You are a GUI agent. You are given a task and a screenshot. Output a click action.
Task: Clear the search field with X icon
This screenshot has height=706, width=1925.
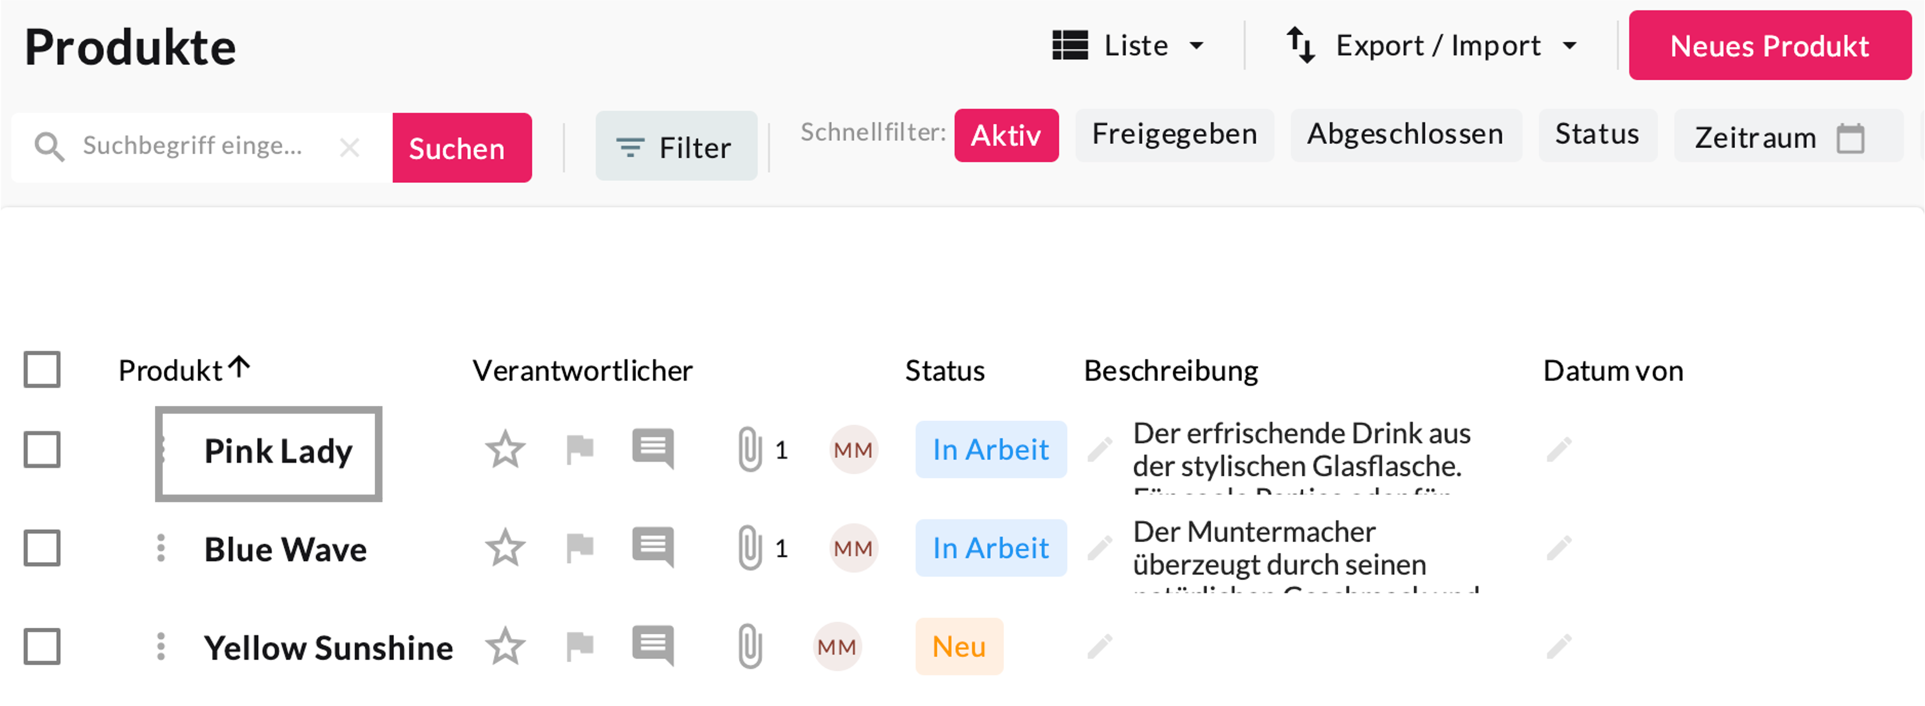click(x=349, y=147)
